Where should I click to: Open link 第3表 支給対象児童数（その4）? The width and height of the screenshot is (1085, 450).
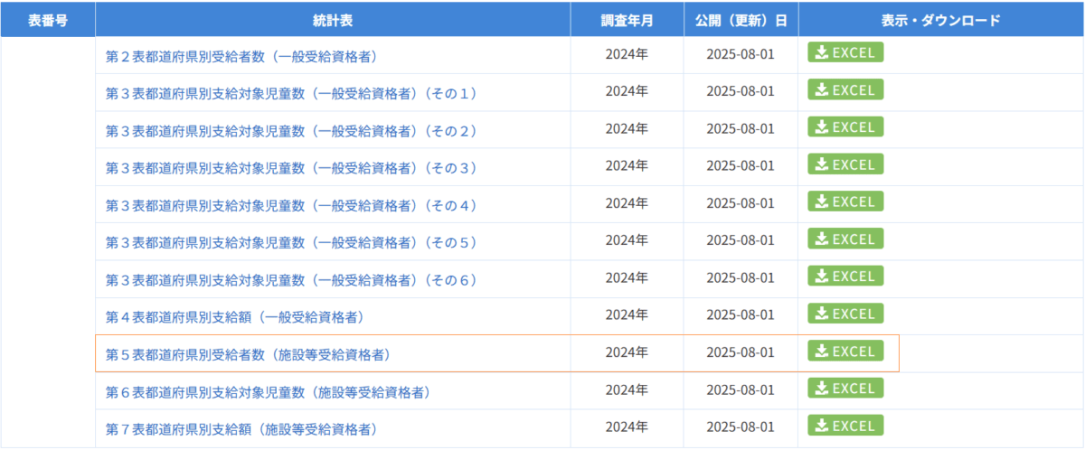291,205
